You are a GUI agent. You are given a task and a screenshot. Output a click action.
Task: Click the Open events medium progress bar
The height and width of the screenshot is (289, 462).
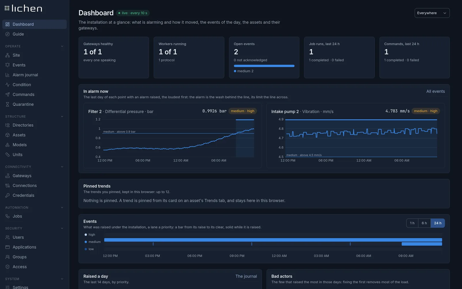pos(264,66)
